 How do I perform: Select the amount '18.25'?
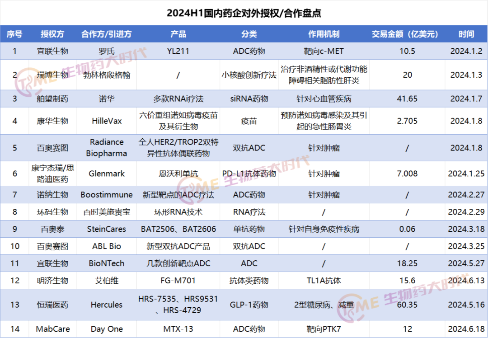tap(407, 263)
